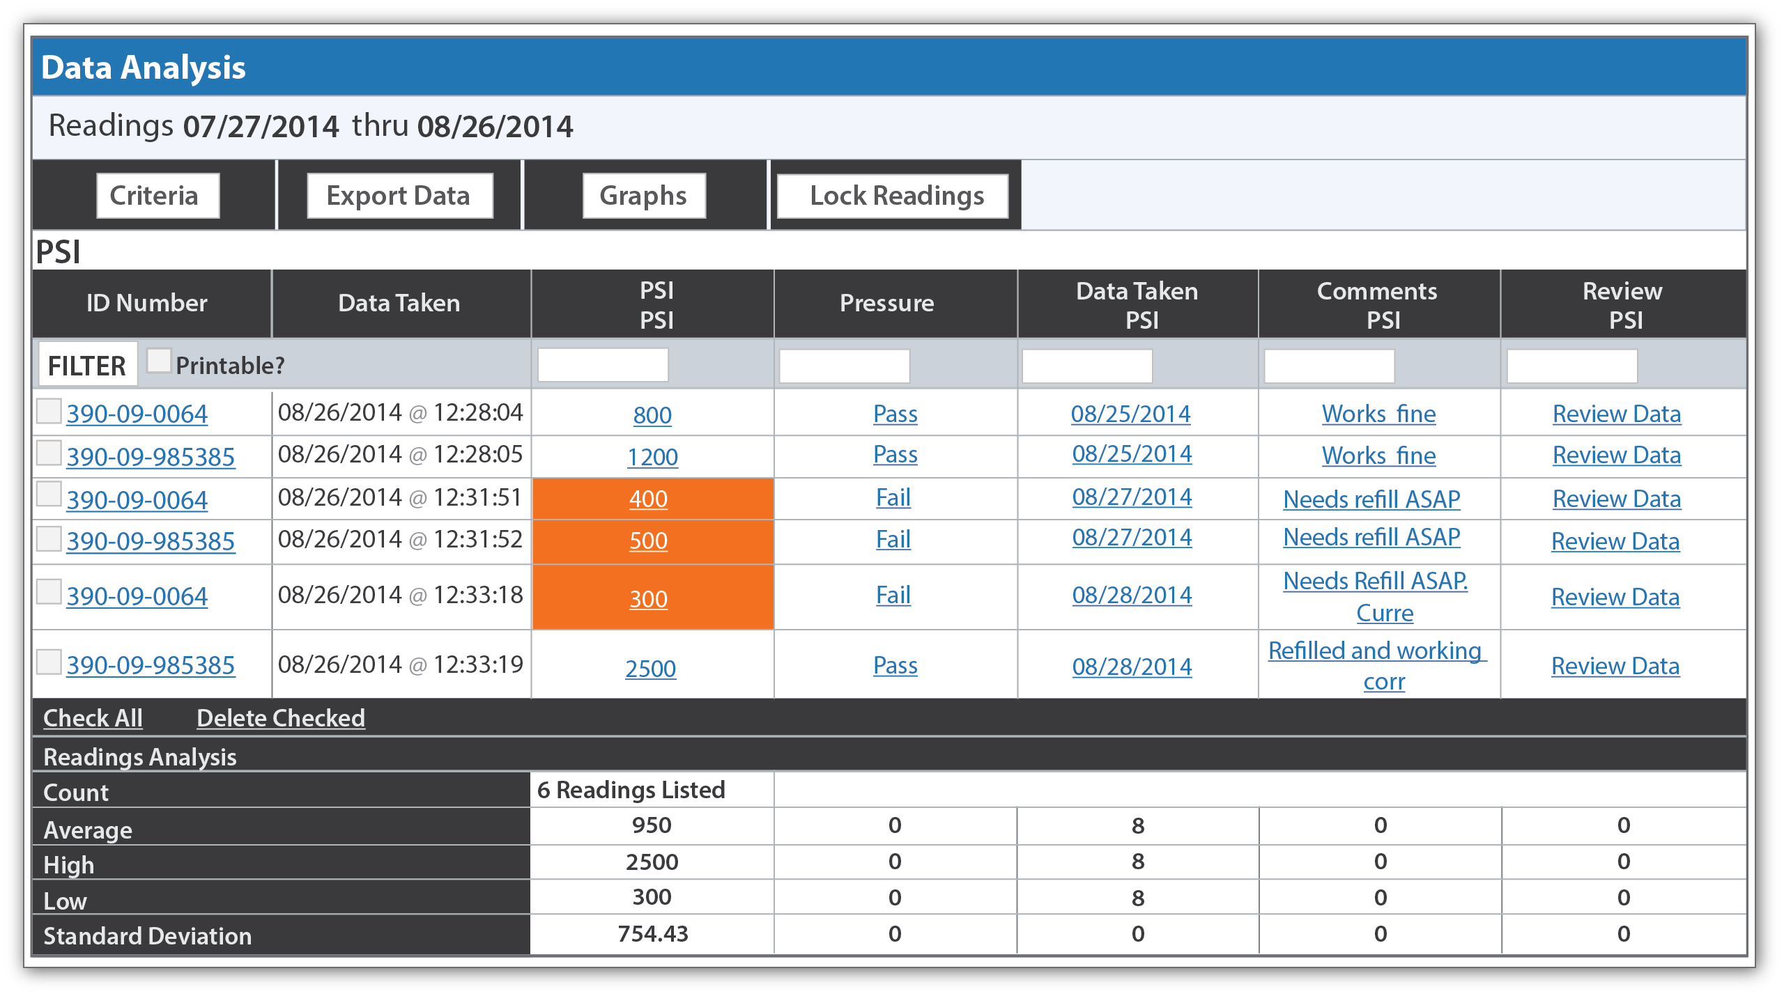Image resolution: width=1784 pixels, height=996 pixels.
Task: Open the Graphs view
Action: tap(643, 196)
